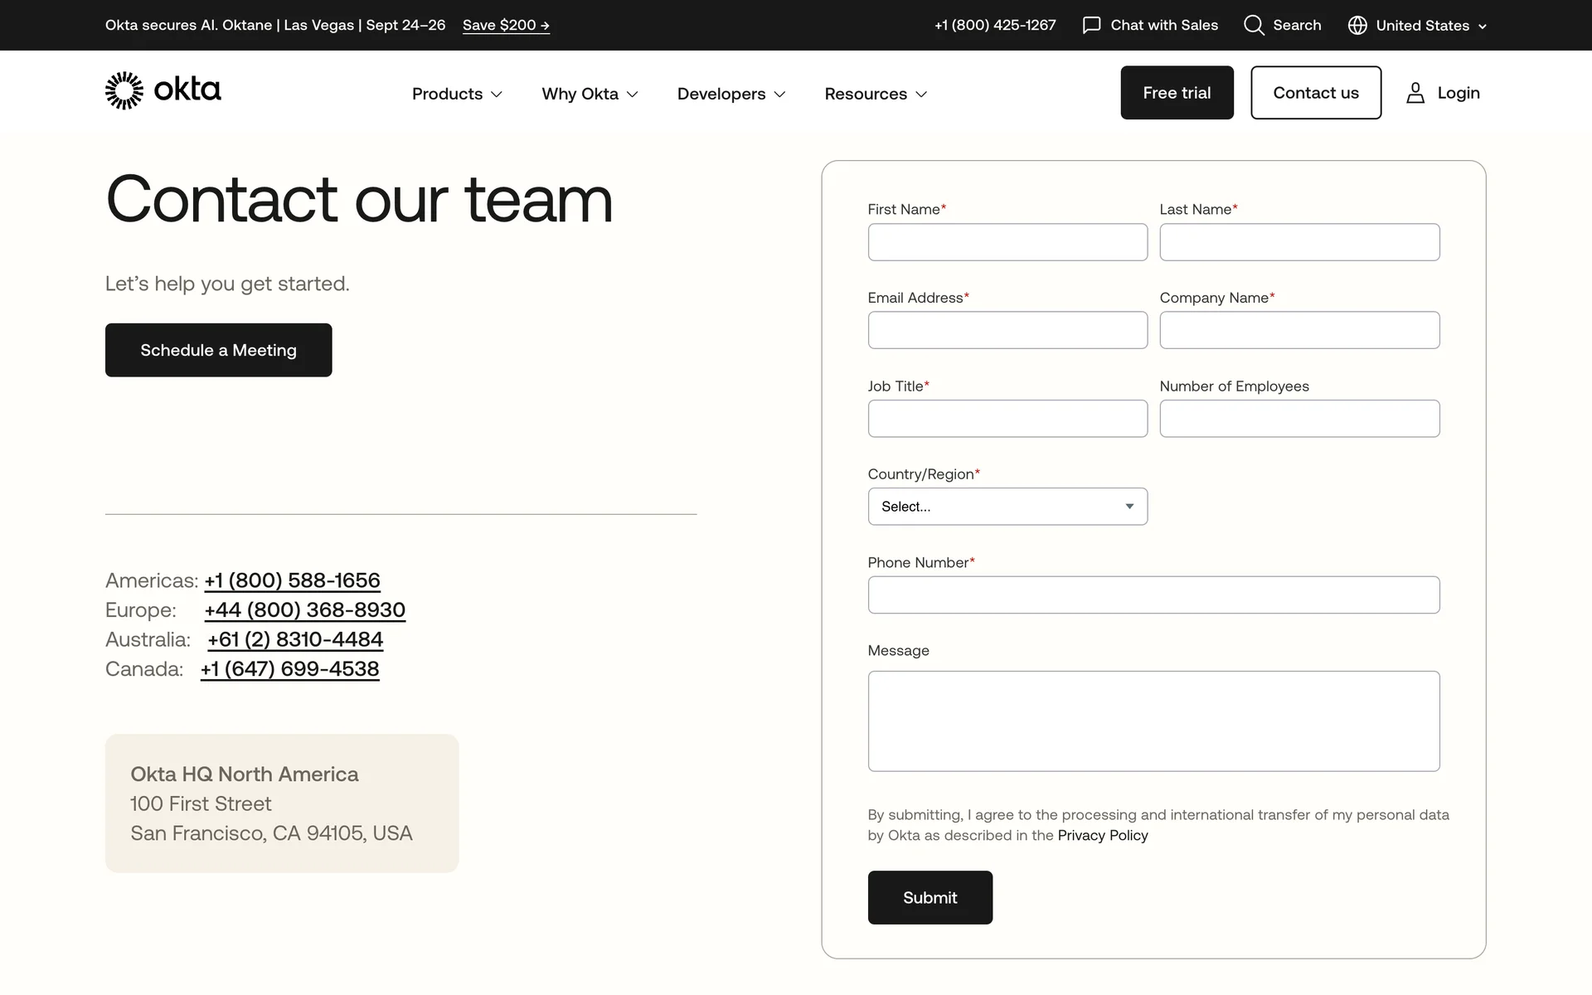Expand the Products menu chevron
The width and height of the screenshot is (1592, 995).
pos(497,95)
